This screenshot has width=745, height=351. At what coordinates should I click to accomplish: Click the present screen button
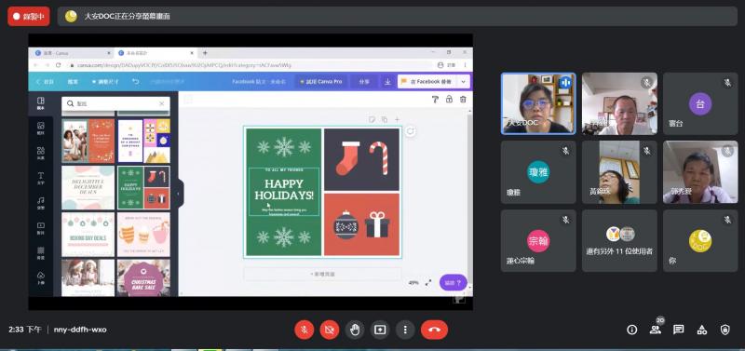[x=380, y=330]
